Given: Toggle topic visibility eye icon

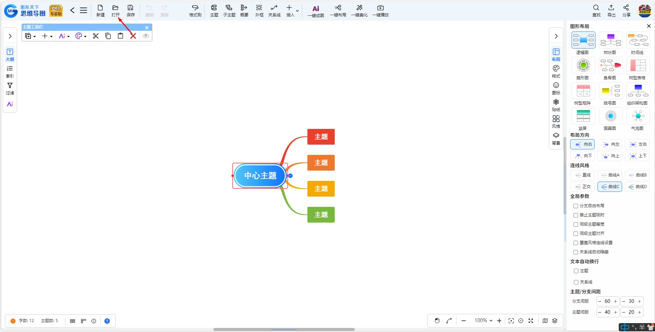Looking at the screenshot, I should [x=146, y=36].
